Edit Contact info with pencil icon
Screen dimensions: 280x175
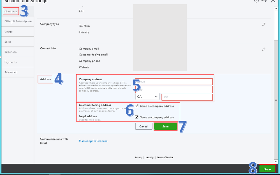264,49
